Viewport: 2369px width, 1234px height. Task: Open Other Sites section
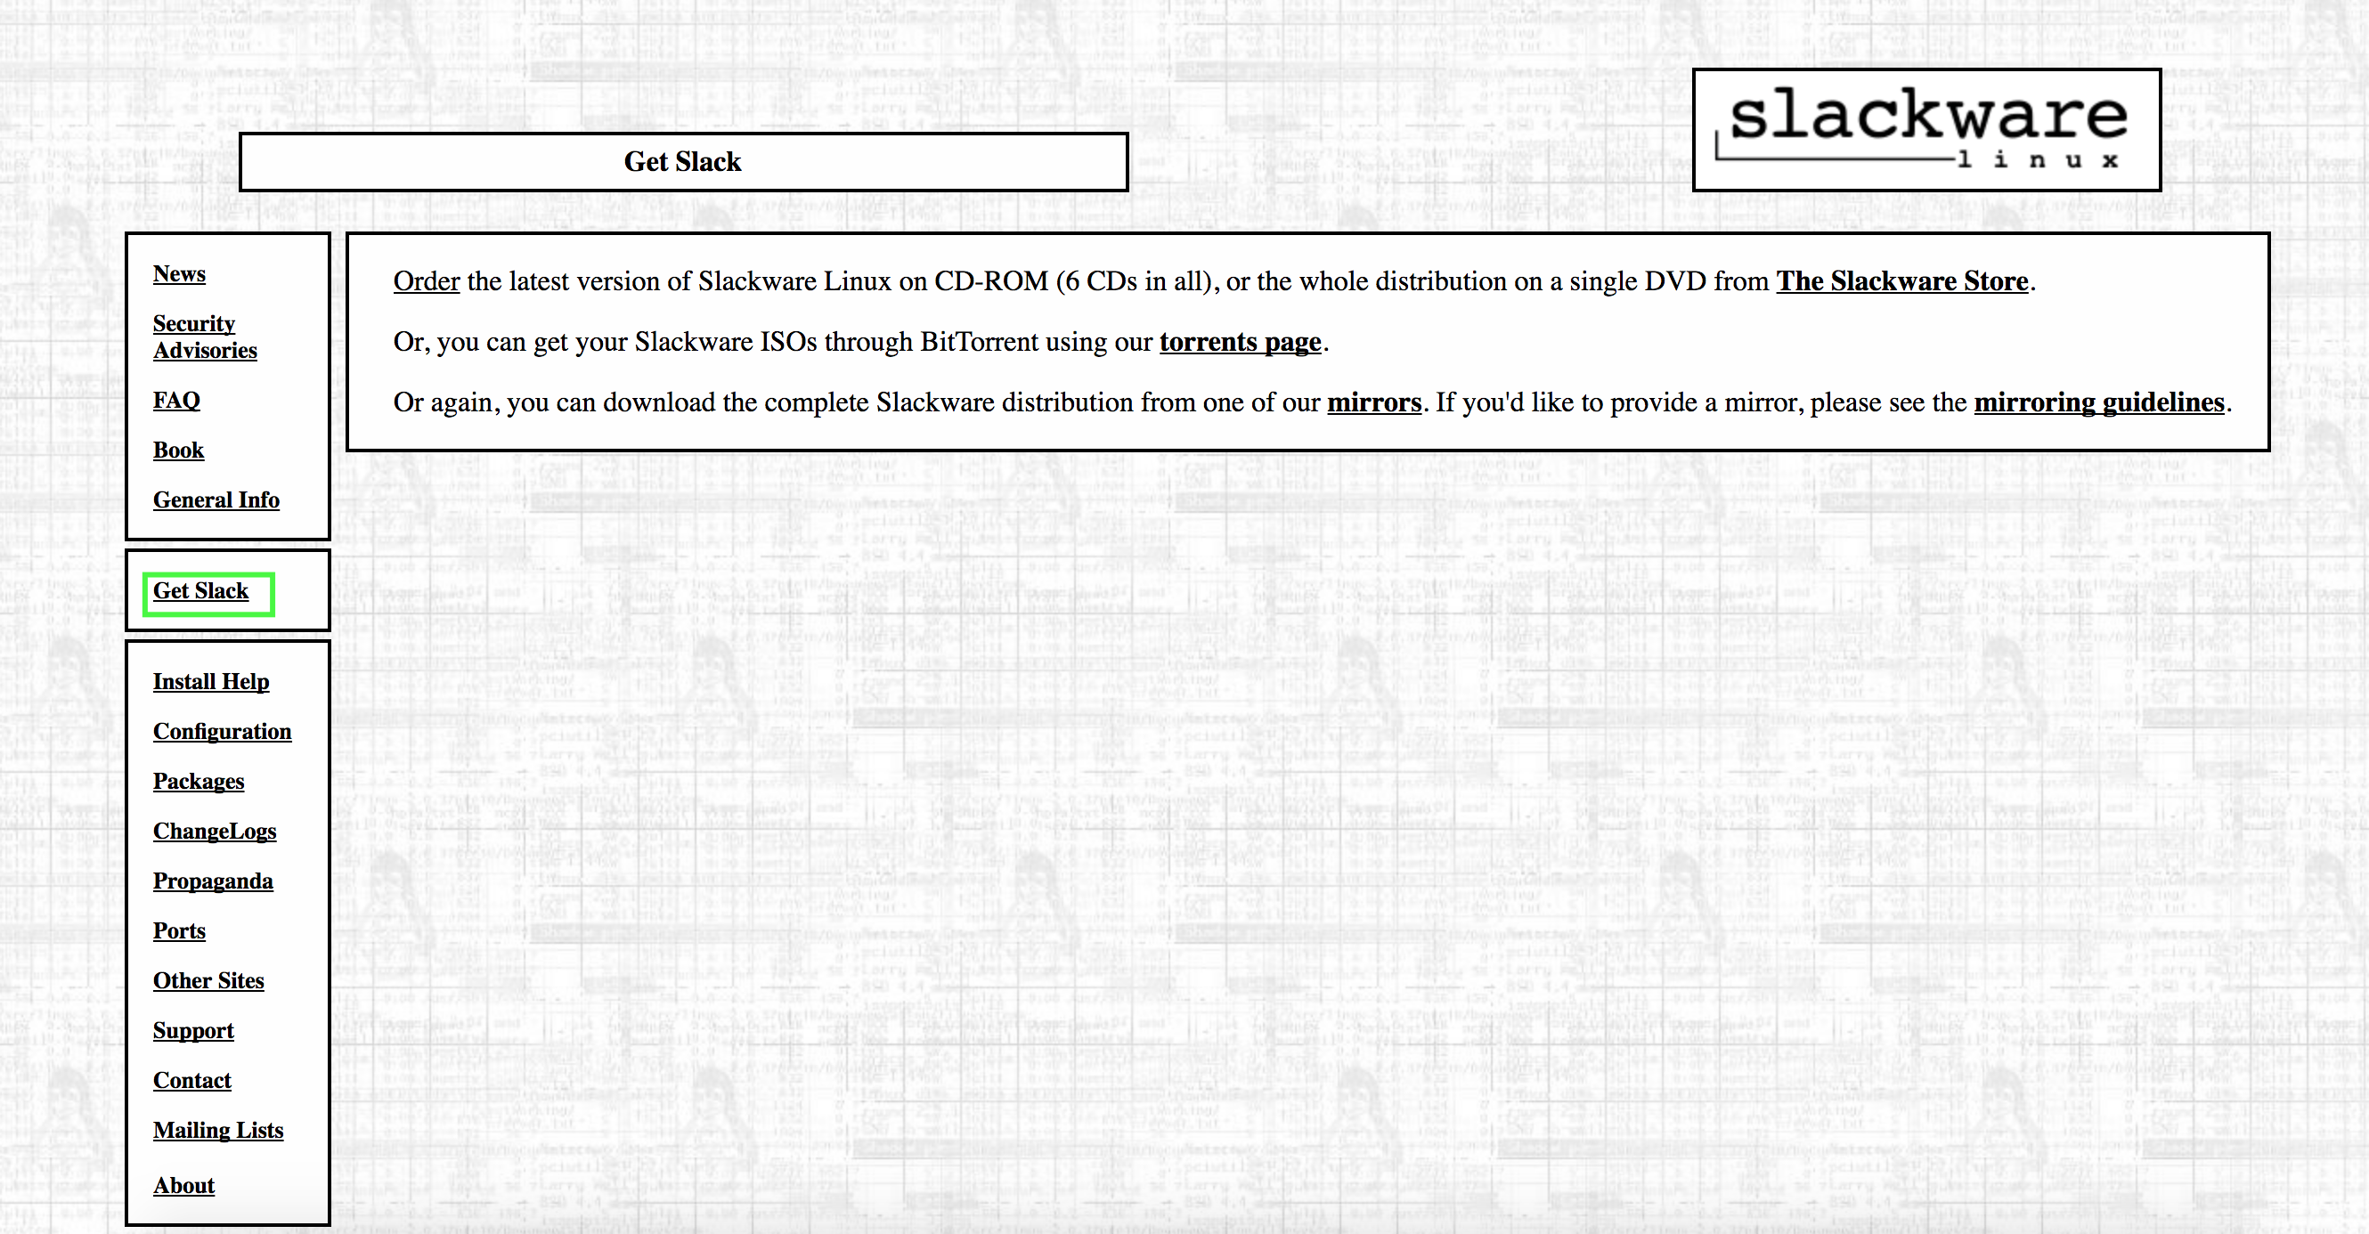click(208, 980)
